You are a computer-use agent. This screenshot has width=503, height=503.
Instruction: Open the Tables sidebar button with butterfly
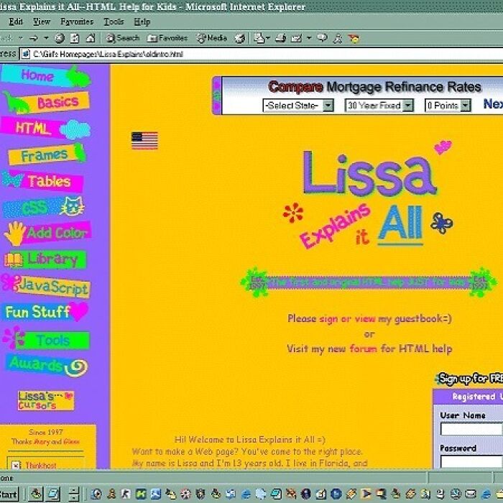tap(42, 181)
